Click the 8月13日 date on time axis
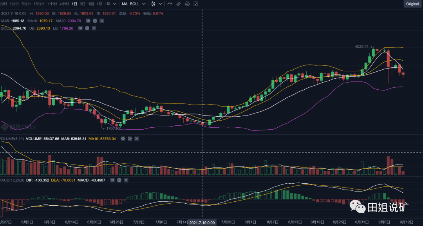This screenshot has height=226, width=423. point(295,222)
